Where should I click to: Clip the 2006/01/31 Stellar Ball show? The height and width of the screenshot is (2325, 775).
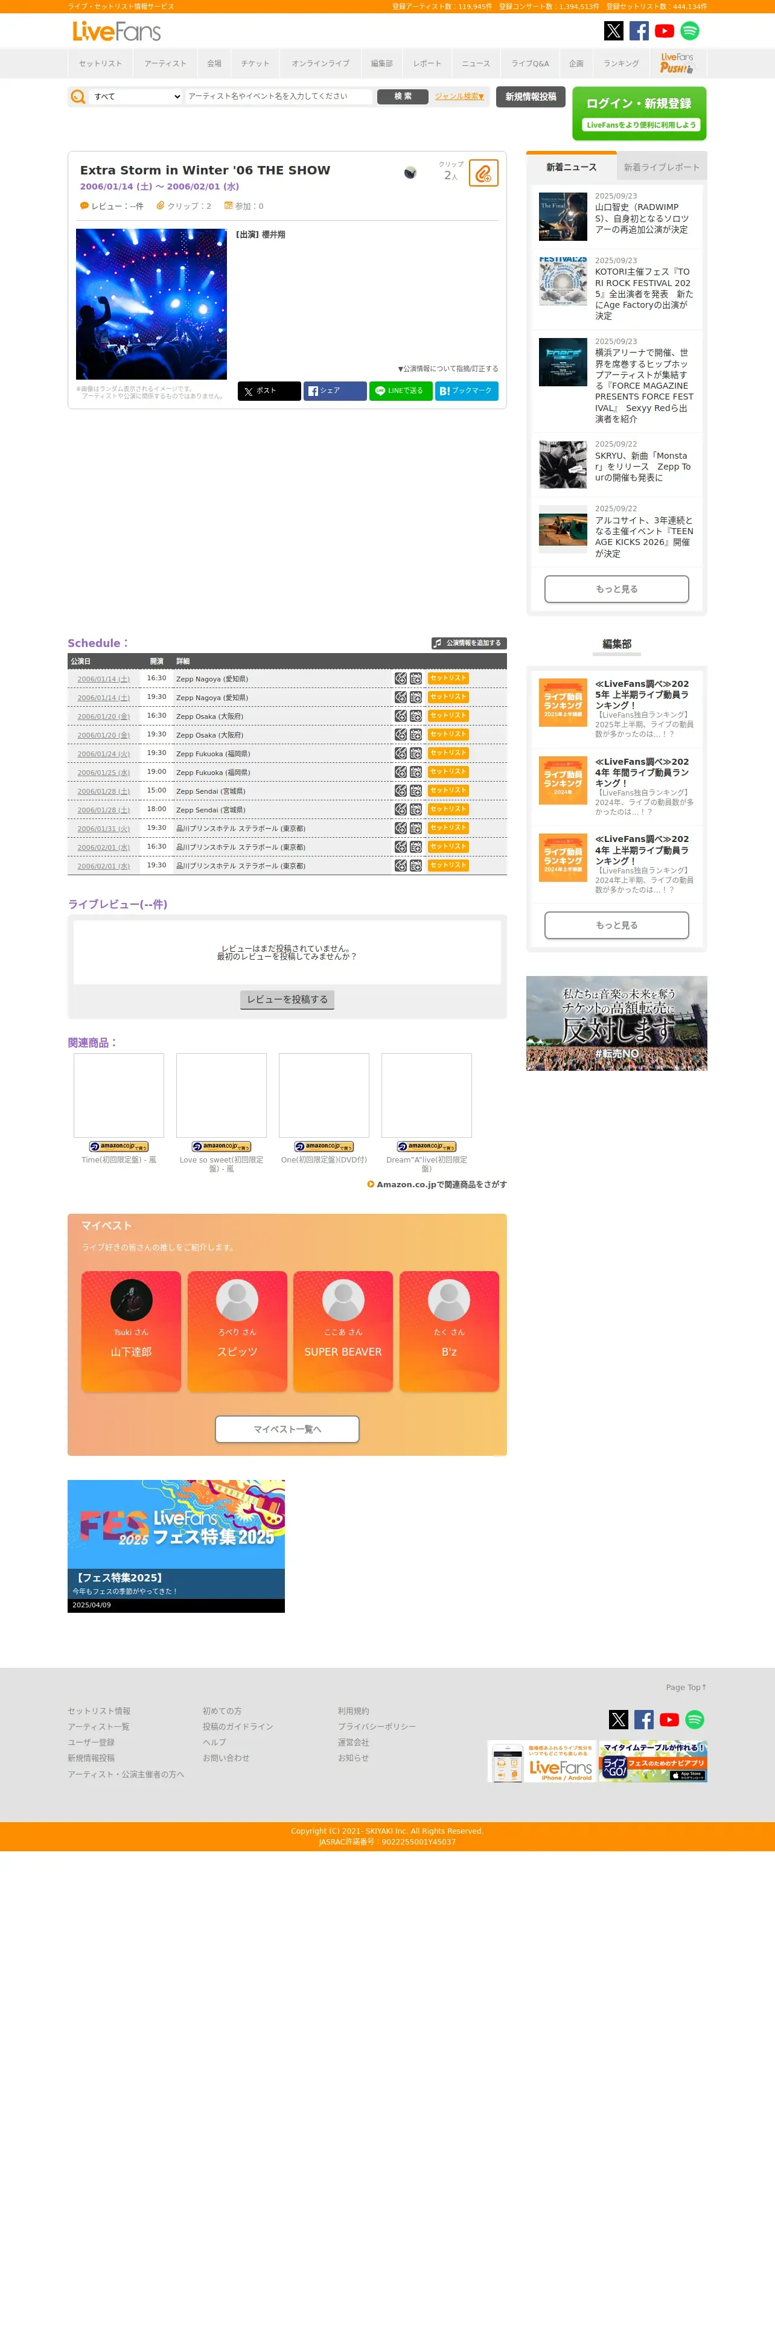[401, 828]
